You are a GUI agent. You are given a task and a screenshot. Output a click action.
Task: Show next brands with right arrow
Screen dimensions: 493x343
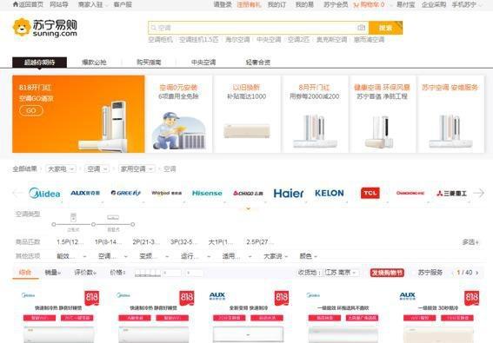click(x=478, y=193)
